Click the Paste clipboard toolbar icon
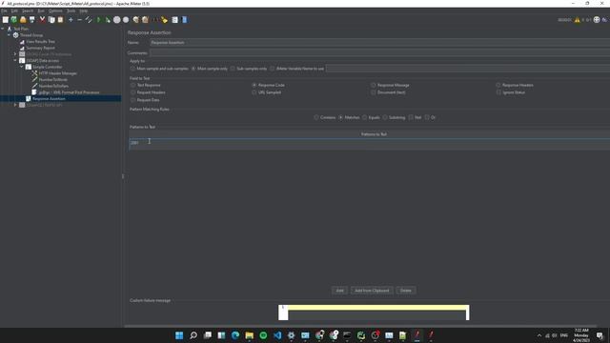610x343 pixels. coord(60,19)
